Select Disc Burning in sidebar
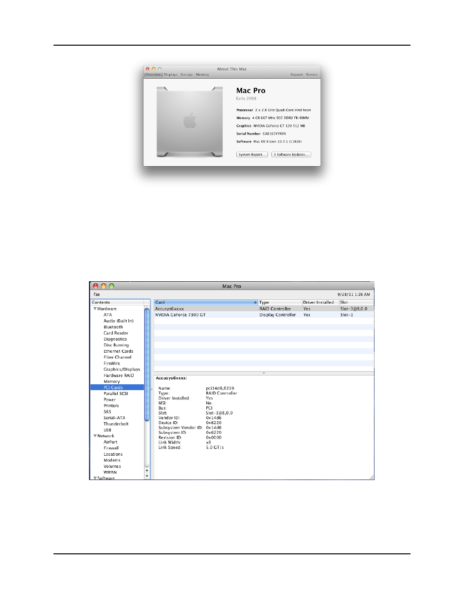464x600 pixels. [116, 345]
